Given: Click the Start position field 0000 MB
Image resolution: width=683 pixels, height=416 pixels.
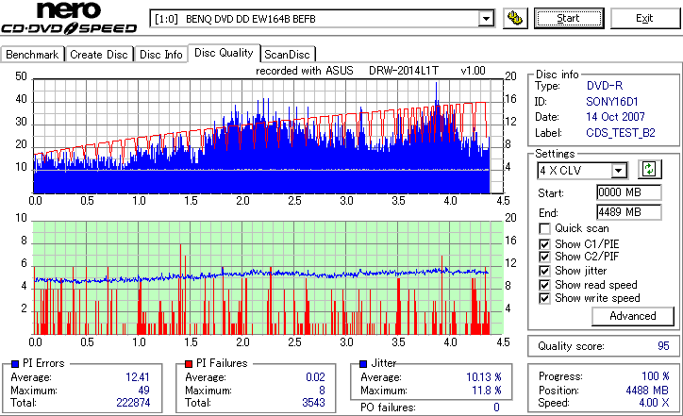Looking at the screenshot, I should click(629, 192).
